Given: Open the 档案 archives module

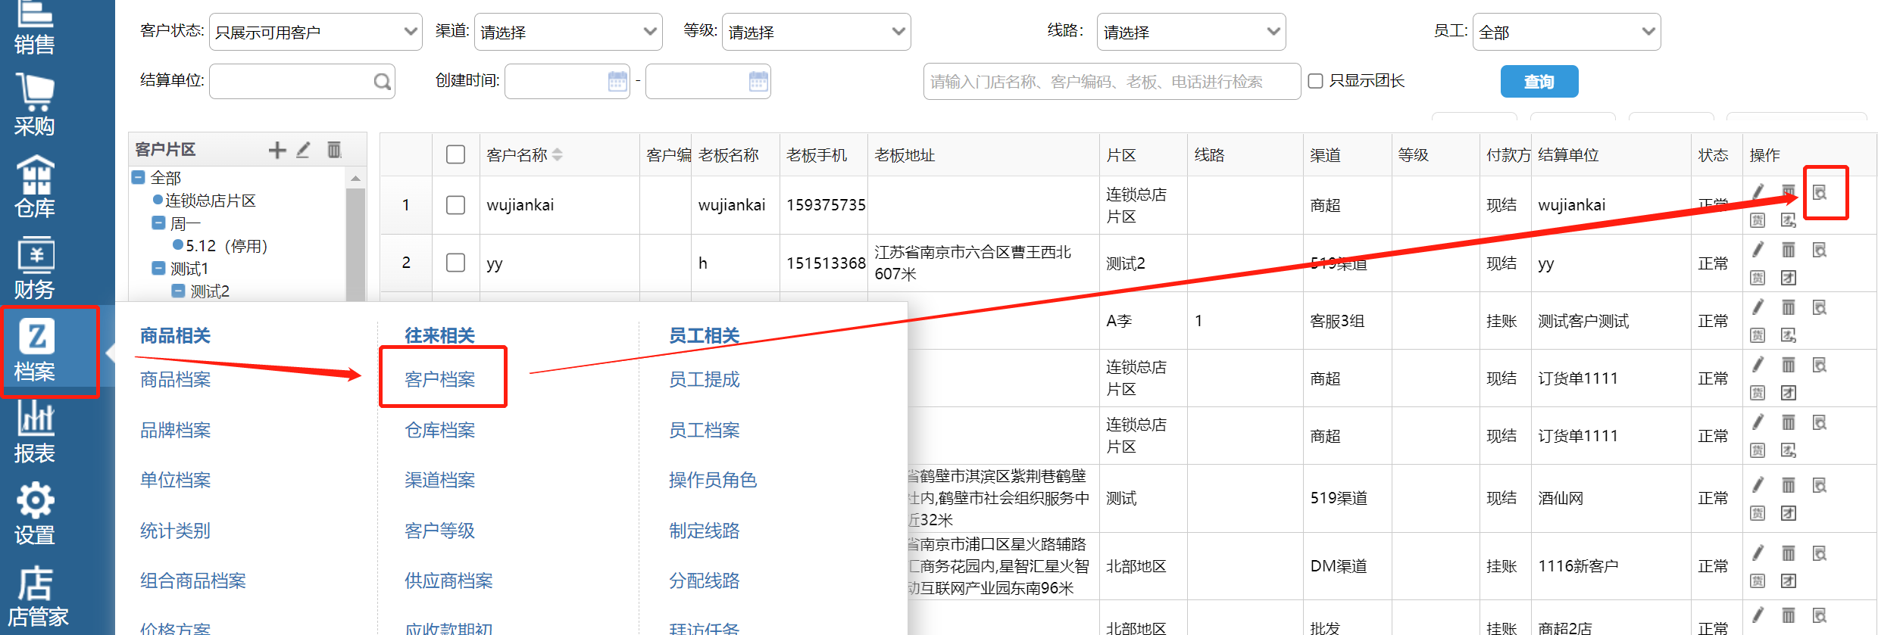Looking at the screenshot, I should coord(36,351).
